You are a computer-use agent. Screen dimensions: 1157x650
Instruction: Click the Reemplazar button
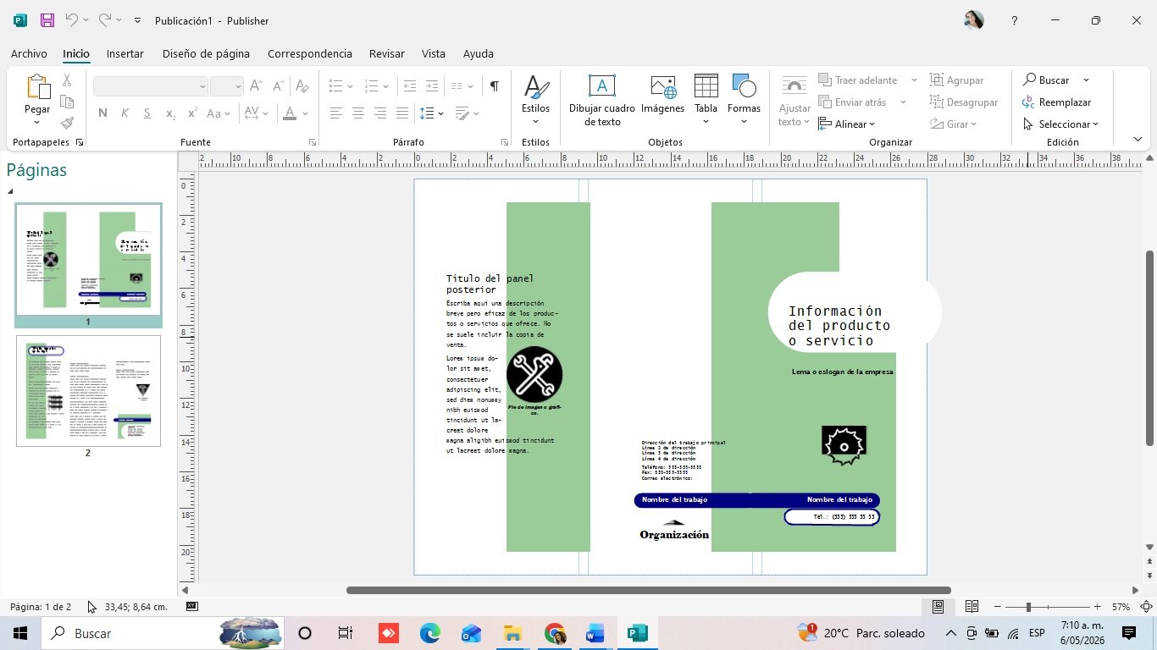[1056, 102]
